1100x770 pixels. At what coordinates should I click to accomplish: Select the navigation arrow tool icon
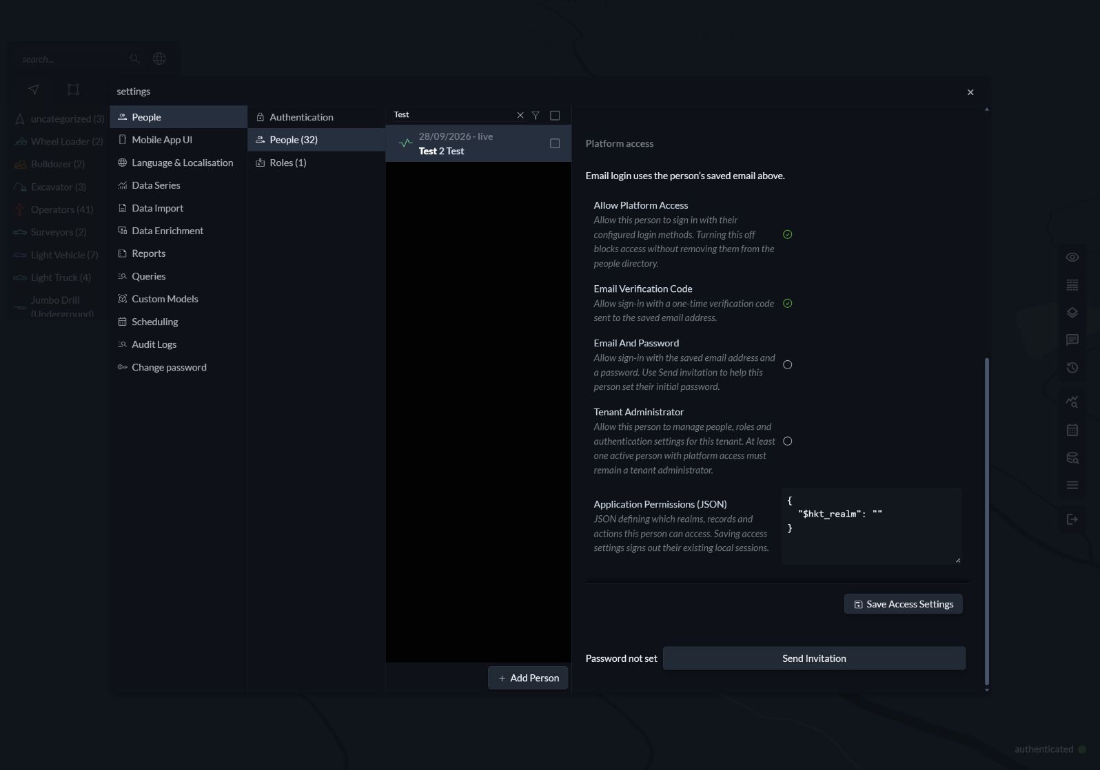point(34,90)
